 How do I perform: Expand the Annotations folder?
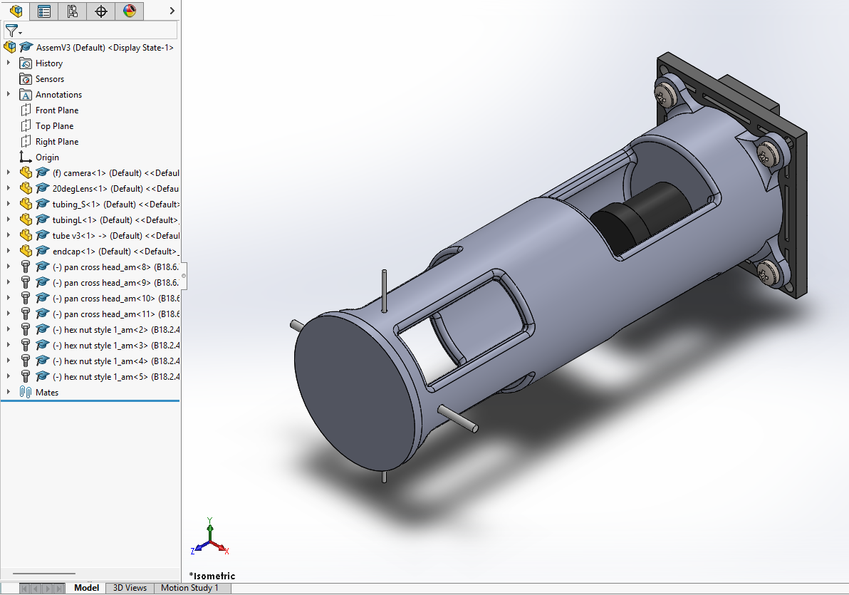tap(9, 95)
